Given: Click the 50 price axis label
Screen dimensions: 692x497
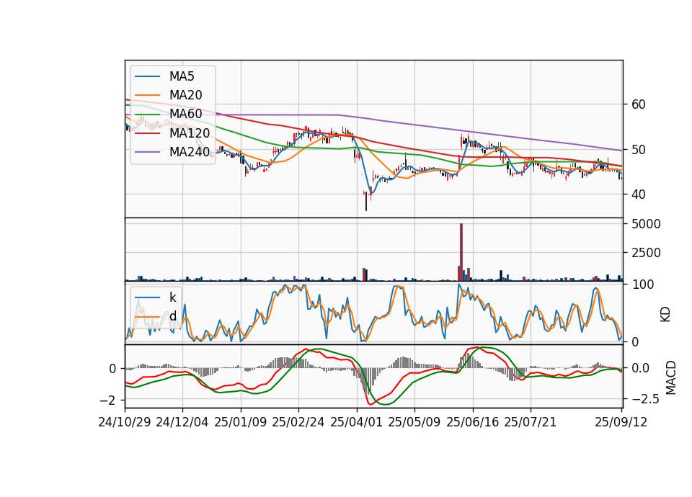Looking at the screenshot, I should click(639, 150).
